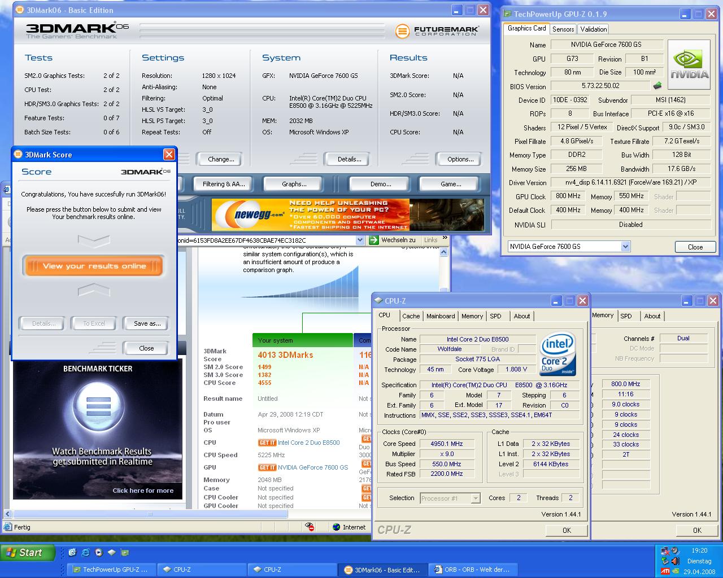Open the About tab in front CPU-Z window
Image resolution: width=723 pixels, height=578 pixels.
[x=522, y=316]
